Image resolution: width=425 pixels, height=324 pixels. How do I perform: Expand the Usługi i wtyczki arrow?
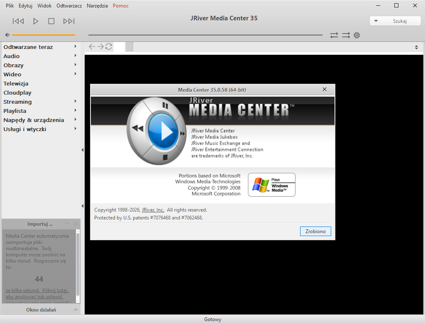tap(76, 129)
